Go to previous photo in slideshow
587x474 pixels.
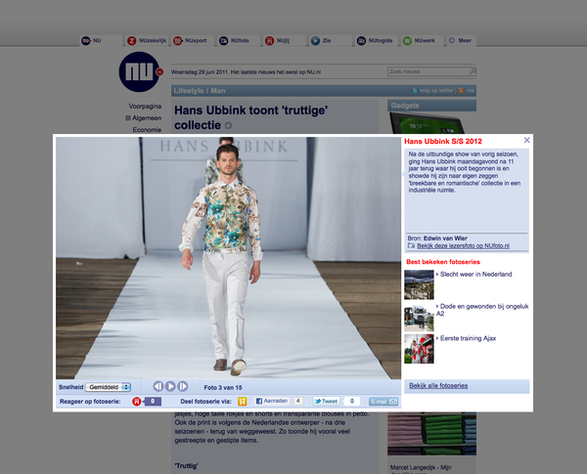tap(158, 386)
